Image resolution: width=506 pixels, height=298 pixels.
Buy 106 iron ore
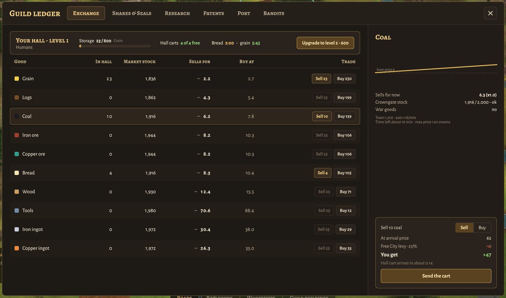point(345,135)
